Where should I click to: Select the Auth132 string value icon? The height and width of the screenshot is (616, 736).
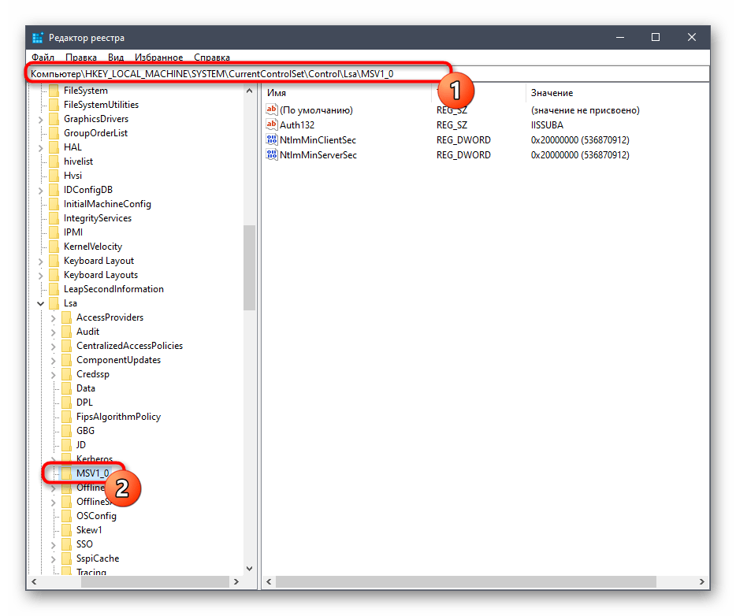pos(273,125)
